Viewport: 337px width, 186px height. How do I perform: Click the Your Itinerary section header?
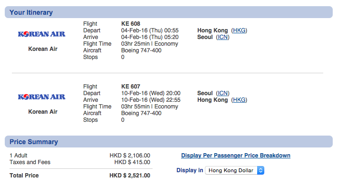click(x=169, y=12)
